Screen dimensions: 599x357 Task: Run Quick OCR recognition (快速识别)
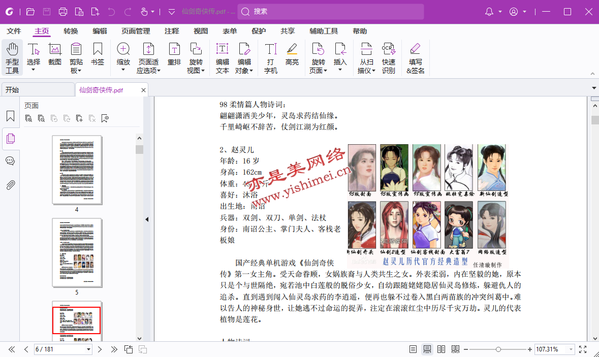389,58
